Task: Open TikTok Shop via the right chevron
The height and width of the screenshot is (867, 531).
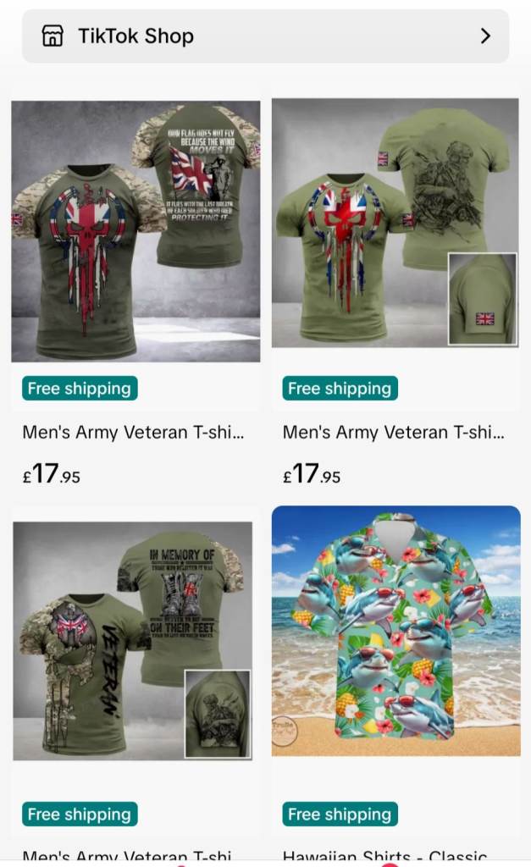Action: (x=485, y=36)
